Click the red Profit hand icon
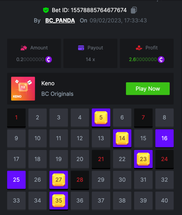 click(x=139, y=48)
